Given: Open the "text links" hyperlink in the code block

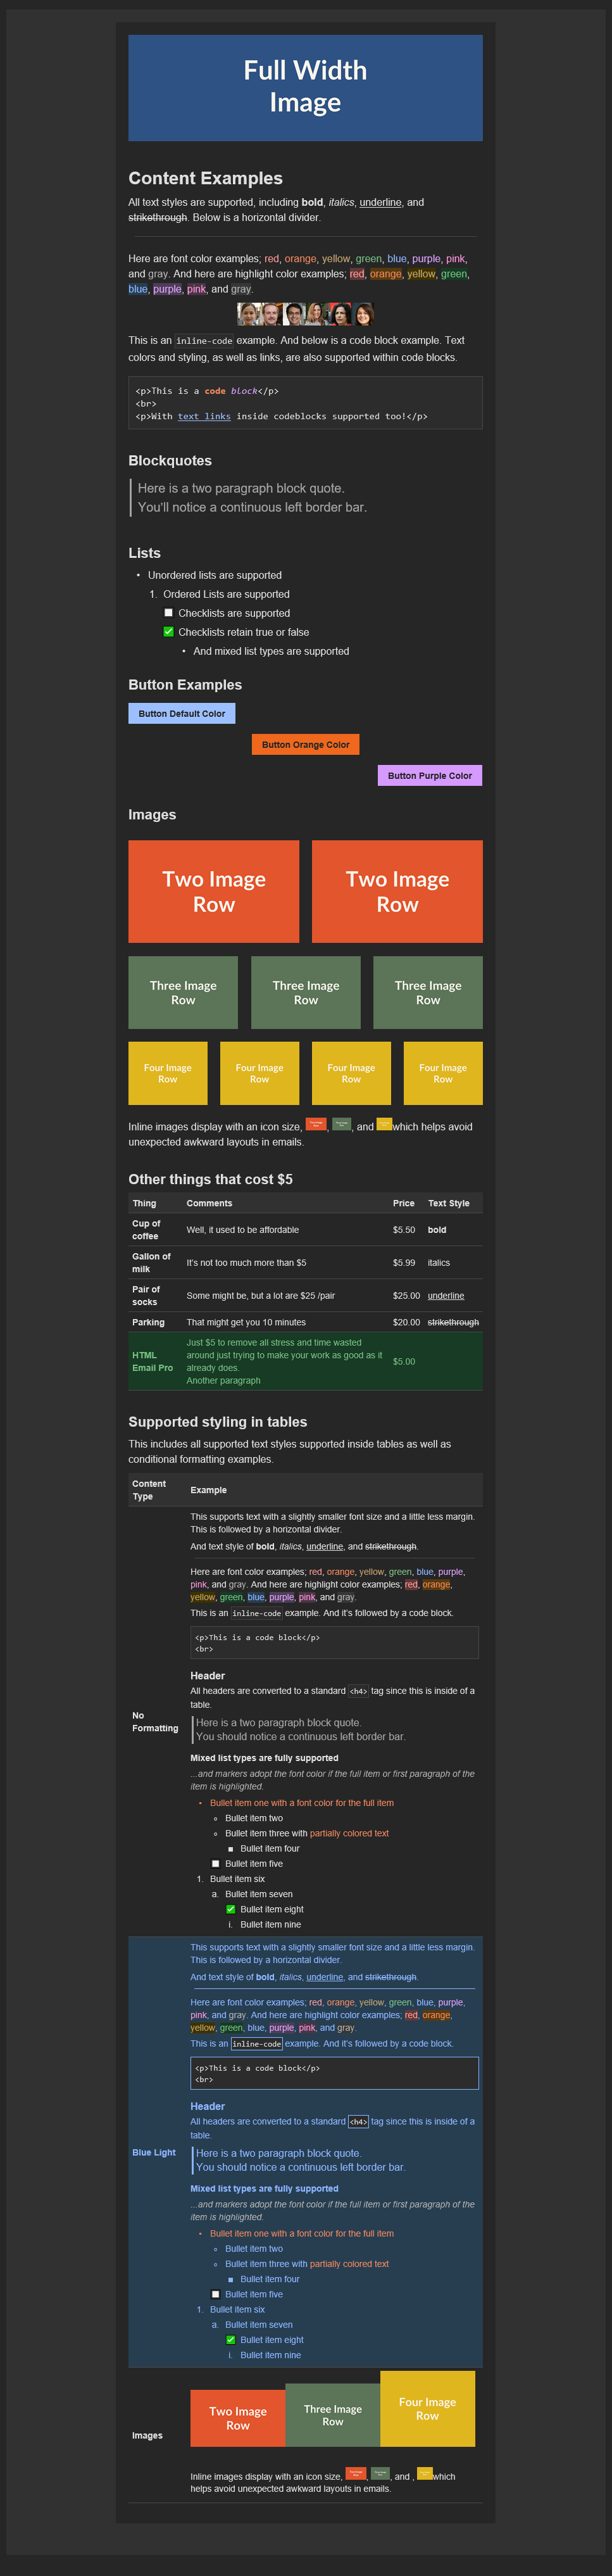Looking at the screenshot, I should click(x=204, y=416).
